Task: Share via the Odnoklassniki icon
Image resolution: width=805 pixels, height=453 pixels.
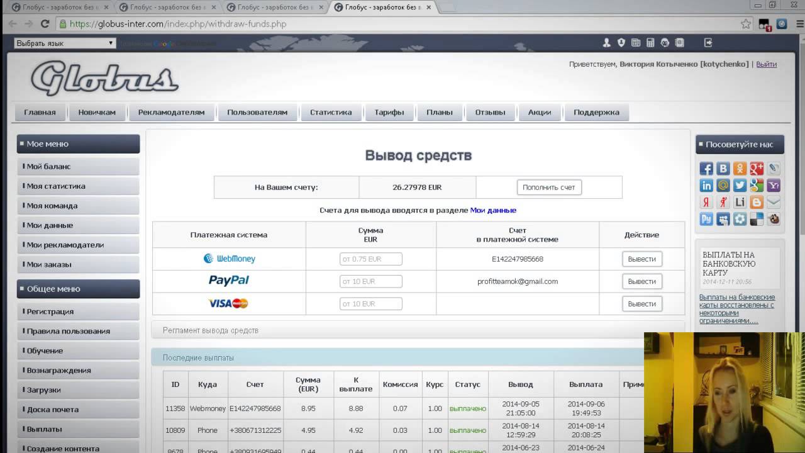Action: tap(740, 169)
